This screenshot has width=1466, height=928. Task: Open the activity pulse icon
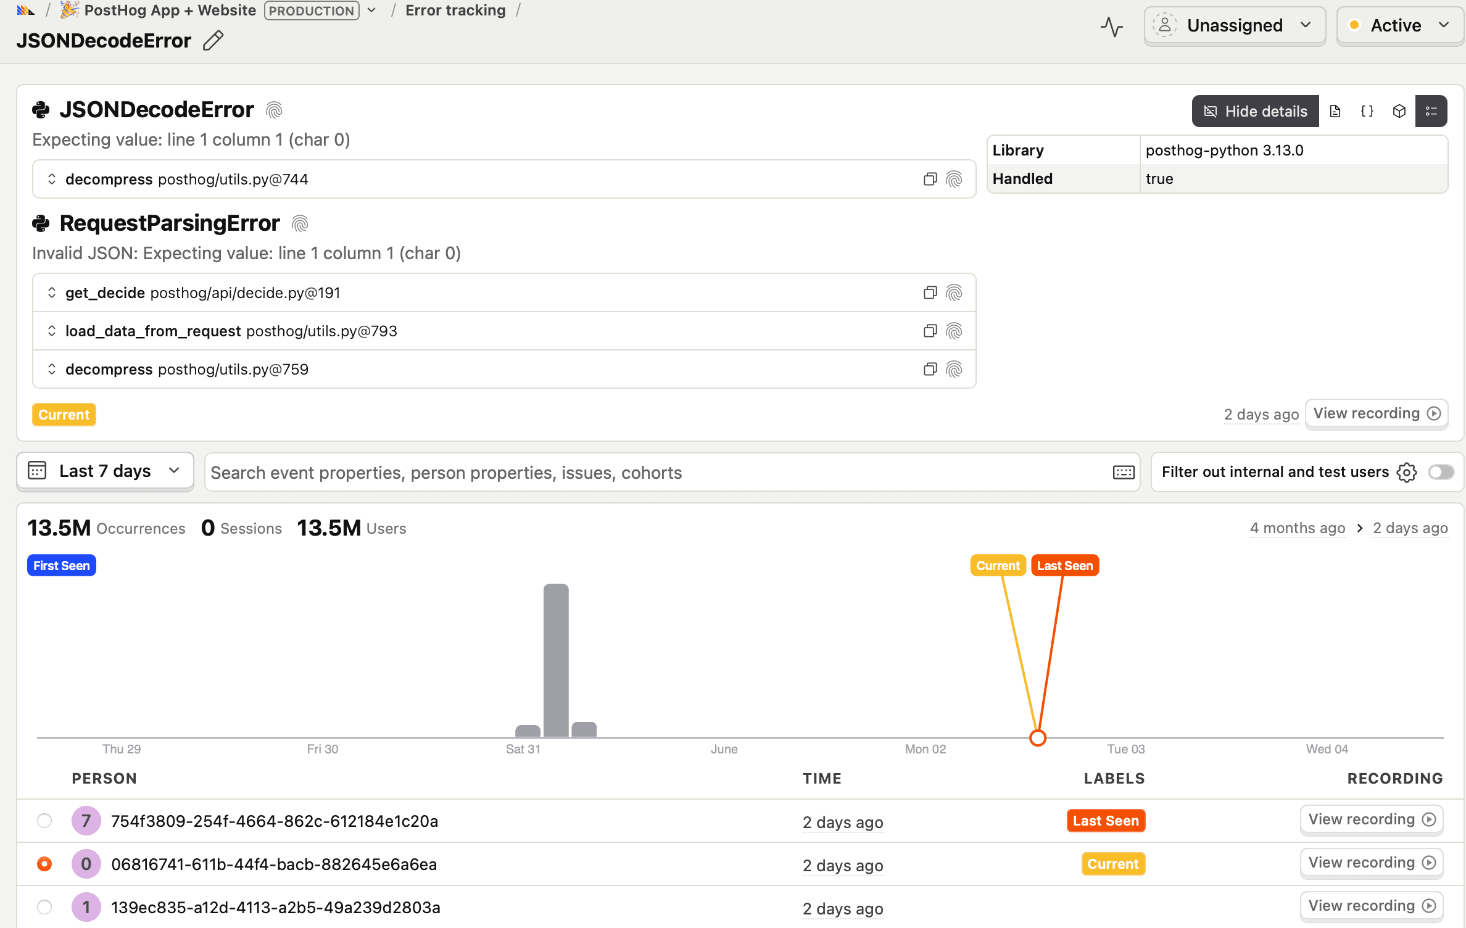click(x=1112, y=27)
